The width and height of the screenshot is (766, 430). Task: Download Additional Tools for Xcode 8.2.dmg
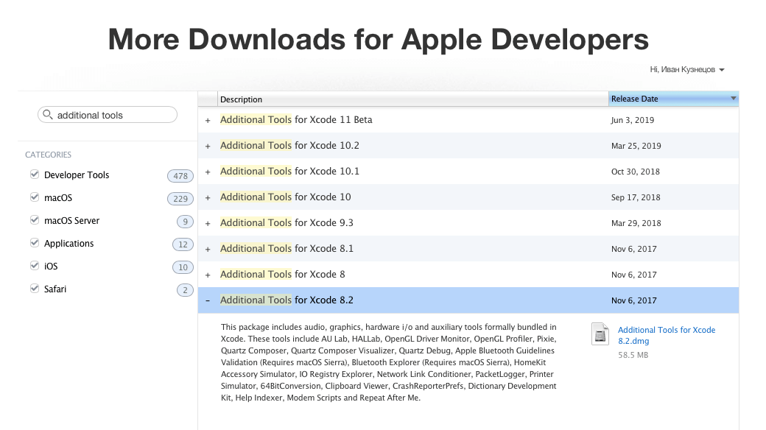coord(667,335)
